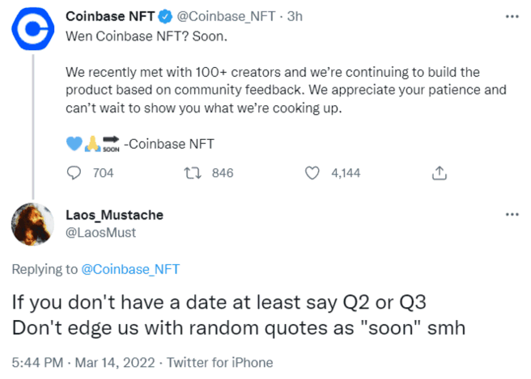Click the 704 replies count
Viewport: 531px width, 379px height.
coord(103,173)
